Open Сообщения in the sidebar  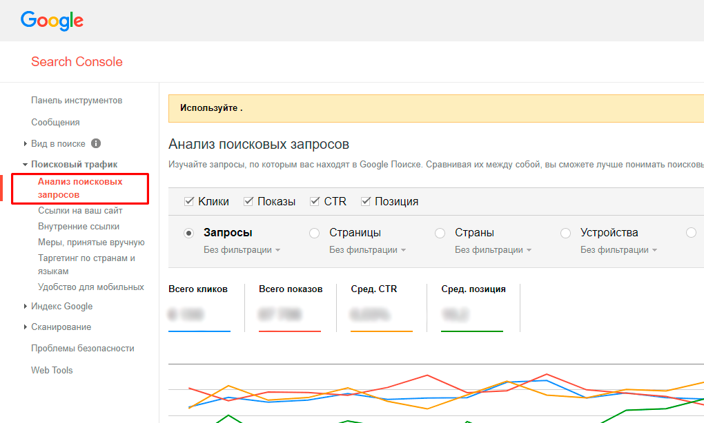55,123
